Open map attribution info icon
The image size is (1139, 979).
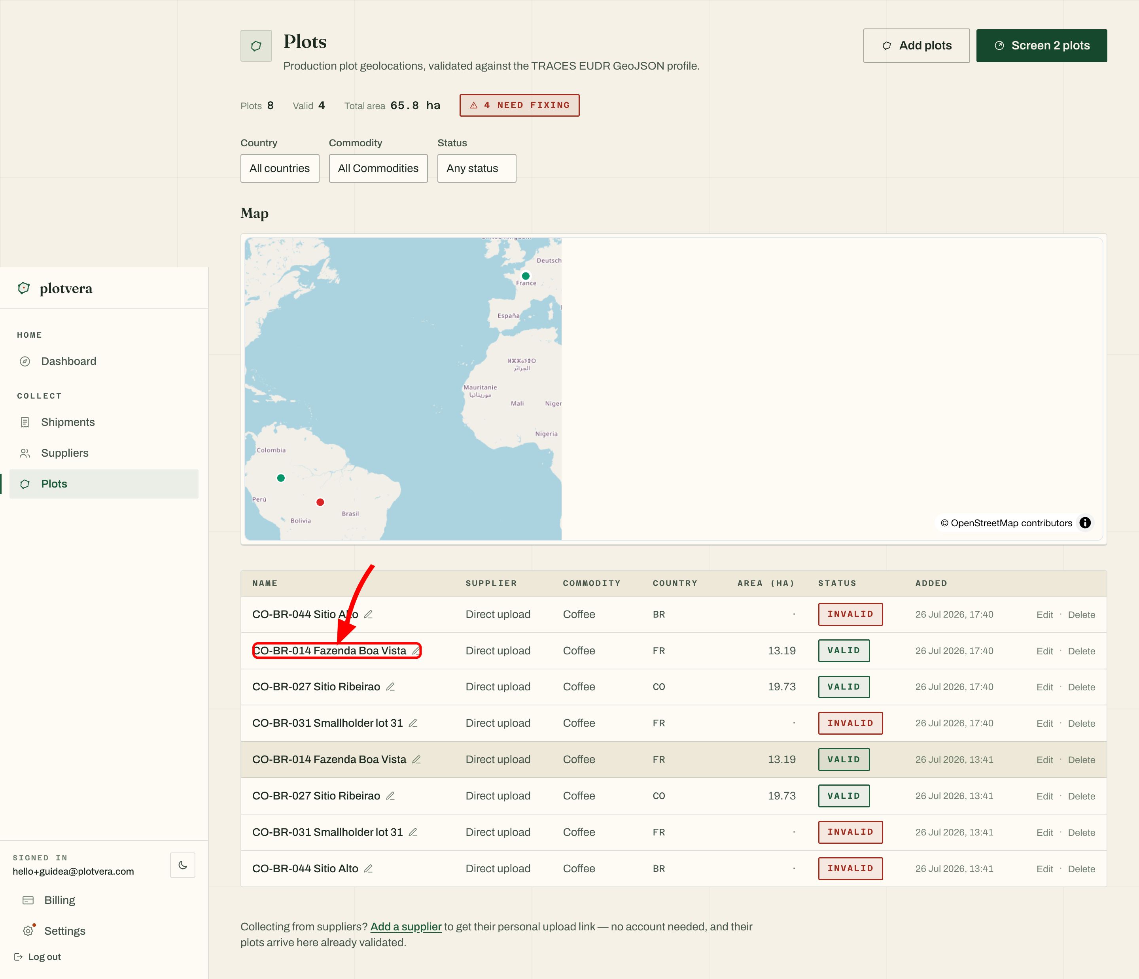pyautogui.click(x=1085, y=523)
